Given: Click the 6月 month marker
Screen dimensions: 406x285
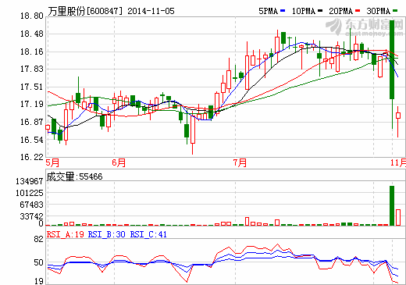Looking at the screenshot, I should (119, 162).
